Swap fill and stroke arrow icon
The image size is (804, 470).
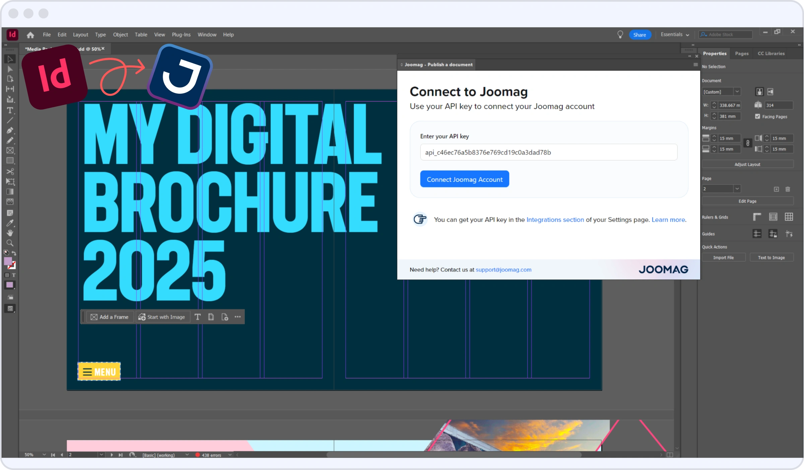(14, 253)
